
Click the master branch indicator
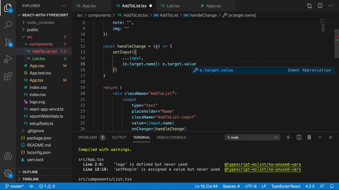[15, 186]
